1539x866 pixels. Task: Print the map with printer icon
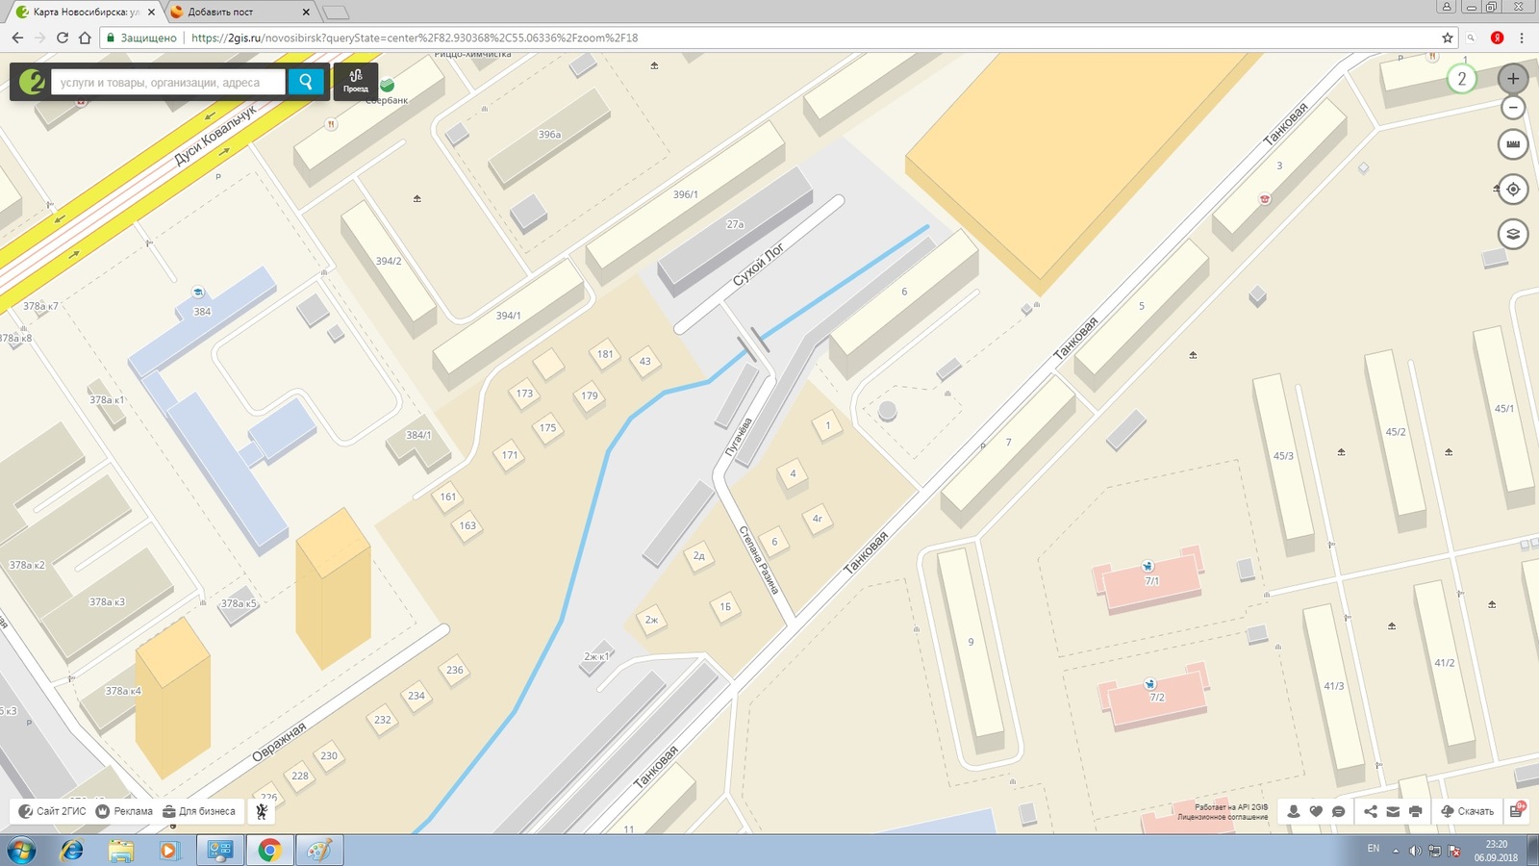(1415, 811)
